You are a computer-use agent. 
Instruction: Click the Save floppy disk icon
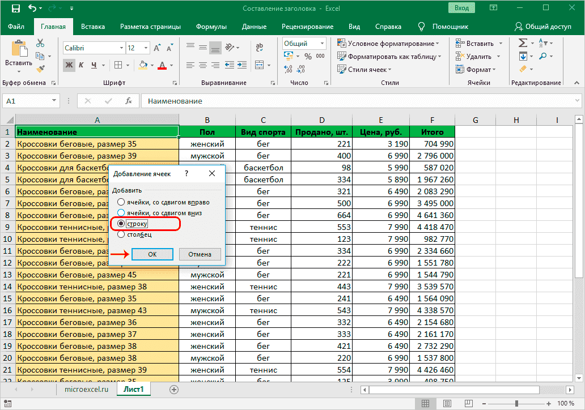(15, 8)
